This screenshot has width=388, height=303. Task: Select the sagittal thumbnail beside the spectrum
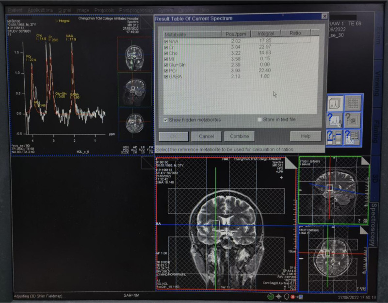(x=135, y=89)
